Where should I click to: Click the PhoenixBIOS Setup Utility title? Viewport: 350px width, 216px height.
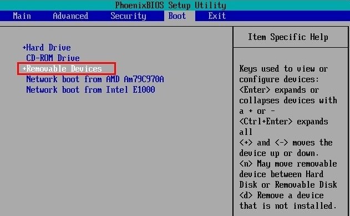pos(170,5)
